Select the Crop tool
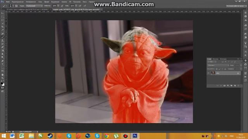Viewport: 248px width, 139px height. point(2,27)
